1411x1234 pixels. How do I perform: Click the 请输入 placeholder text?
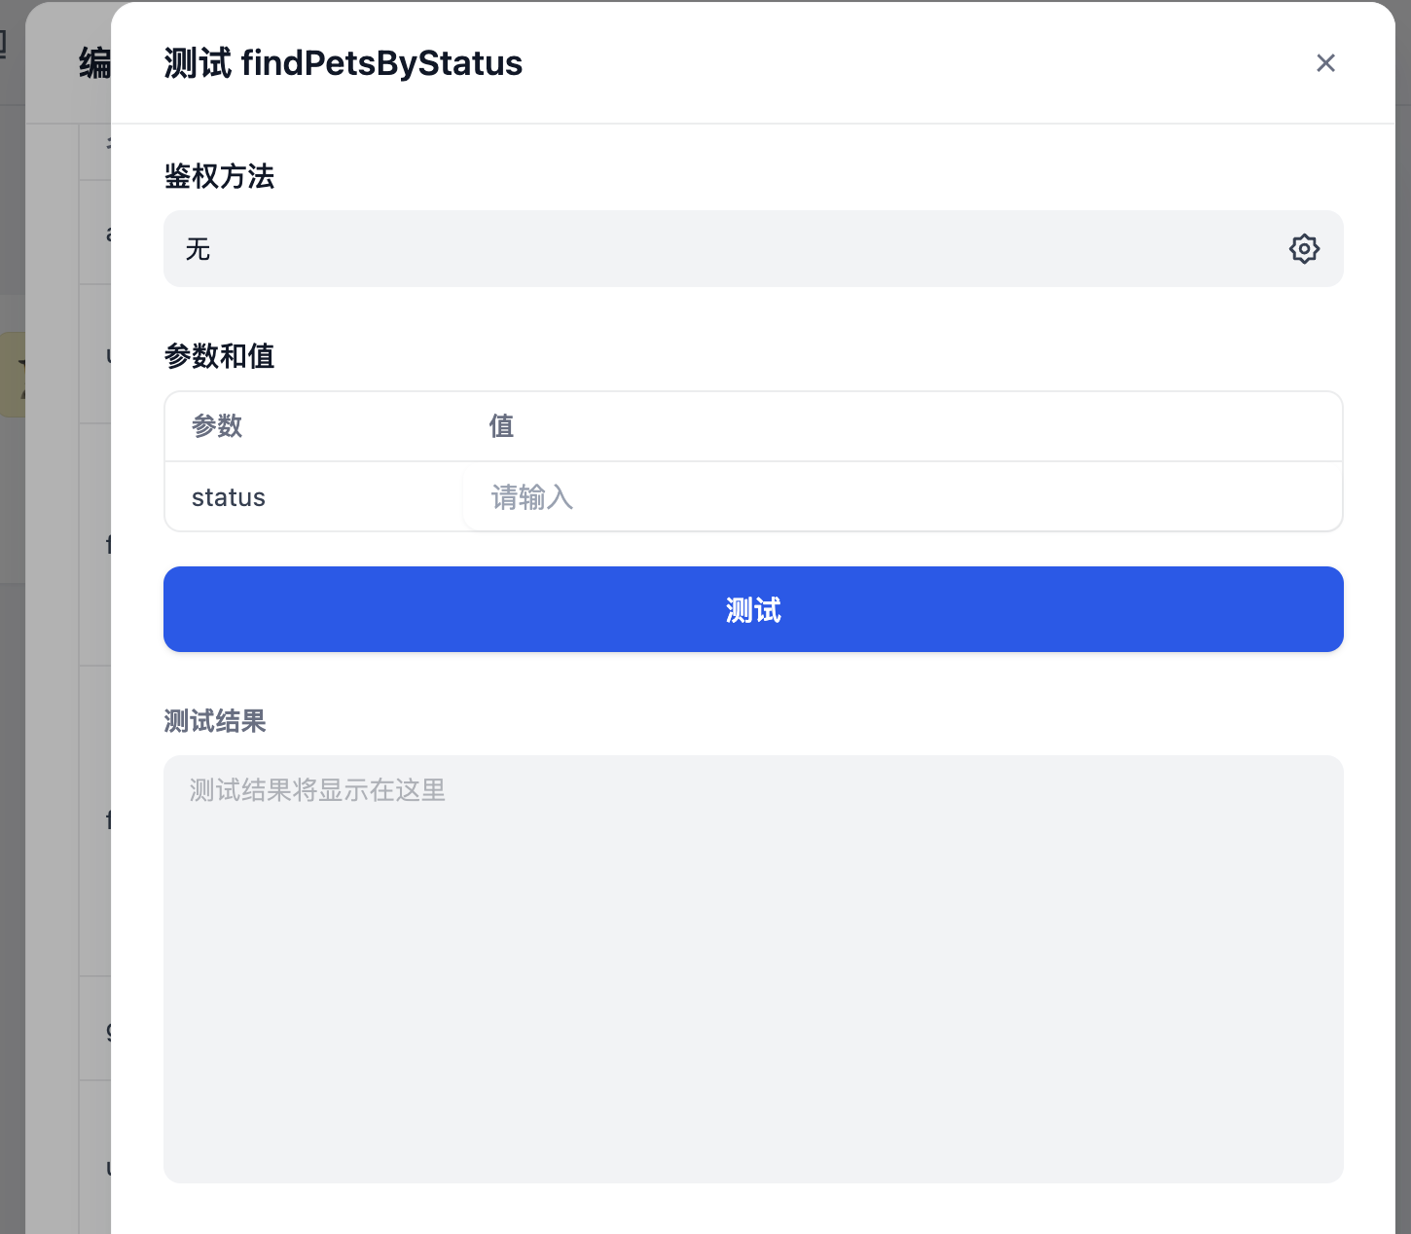(532, 497)
